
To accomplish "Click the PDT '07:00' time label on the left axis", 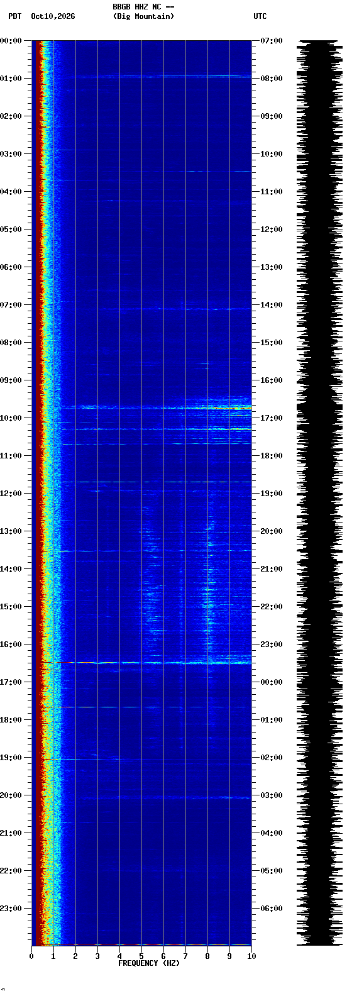I will click(11, 305).
